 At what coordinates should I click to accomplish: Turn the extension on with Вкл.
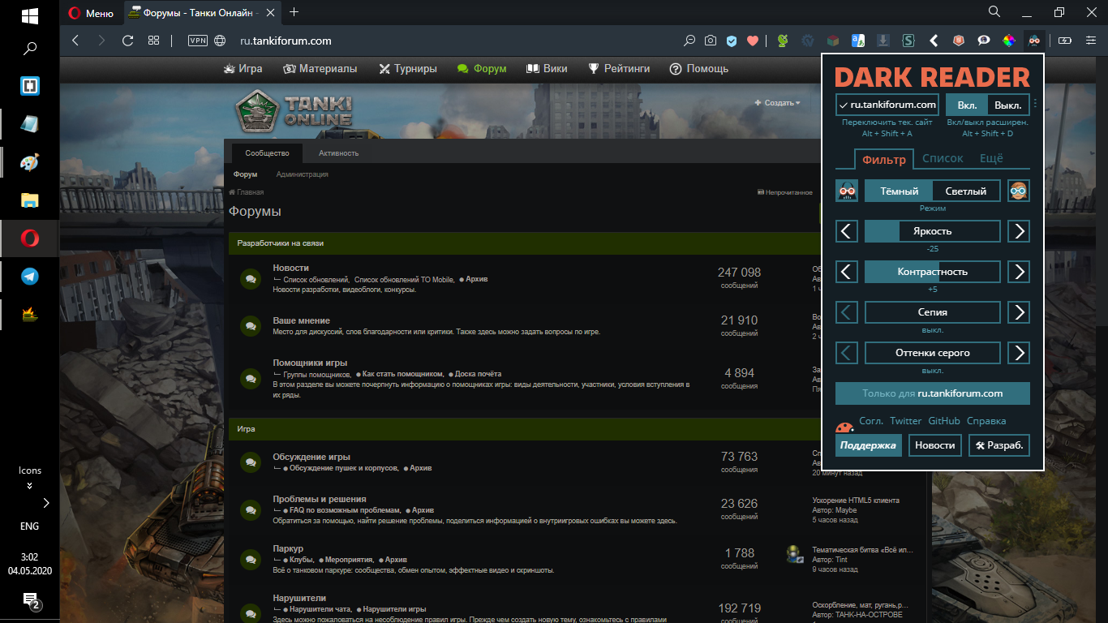[x=967, y=105]
